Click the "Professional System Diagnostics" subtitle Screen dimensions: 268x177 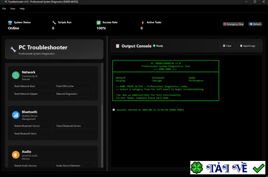tap(37, 54)
